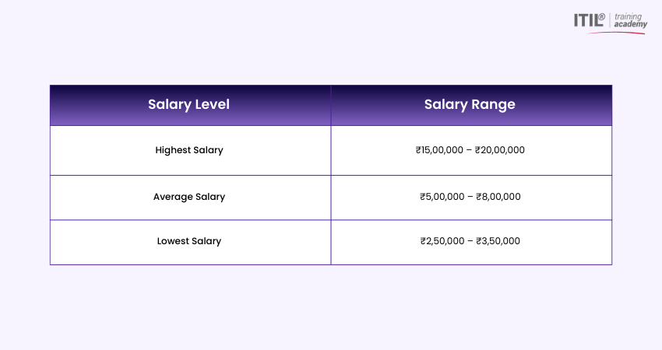Click the Highest Salary cell
Screen dimensions: 662x350
point(190,151)
